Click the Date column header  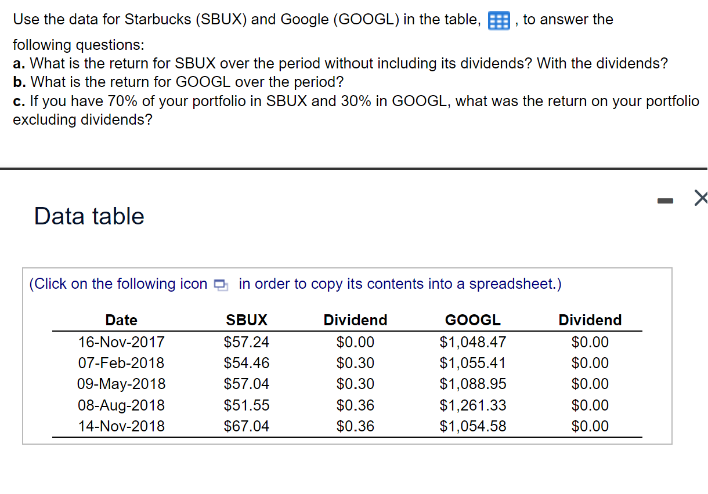[x=121, y=319]
